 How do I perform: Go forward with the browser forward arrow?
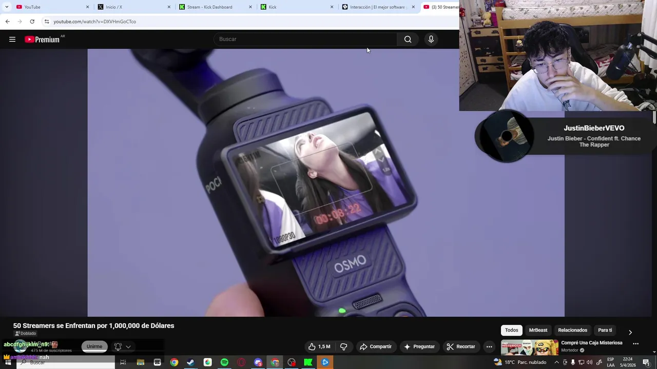(x=20, y=22)
